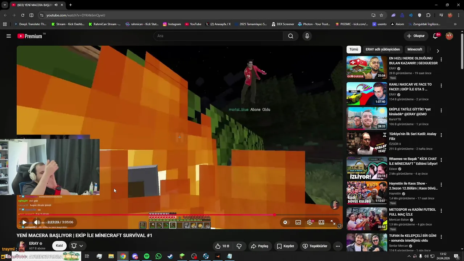464x261 pixels.
Task: Open the YouTube guide hamburger menu
Action: pos(9,36)
